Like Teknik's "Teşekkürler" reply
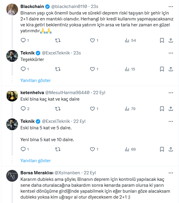 92,69
